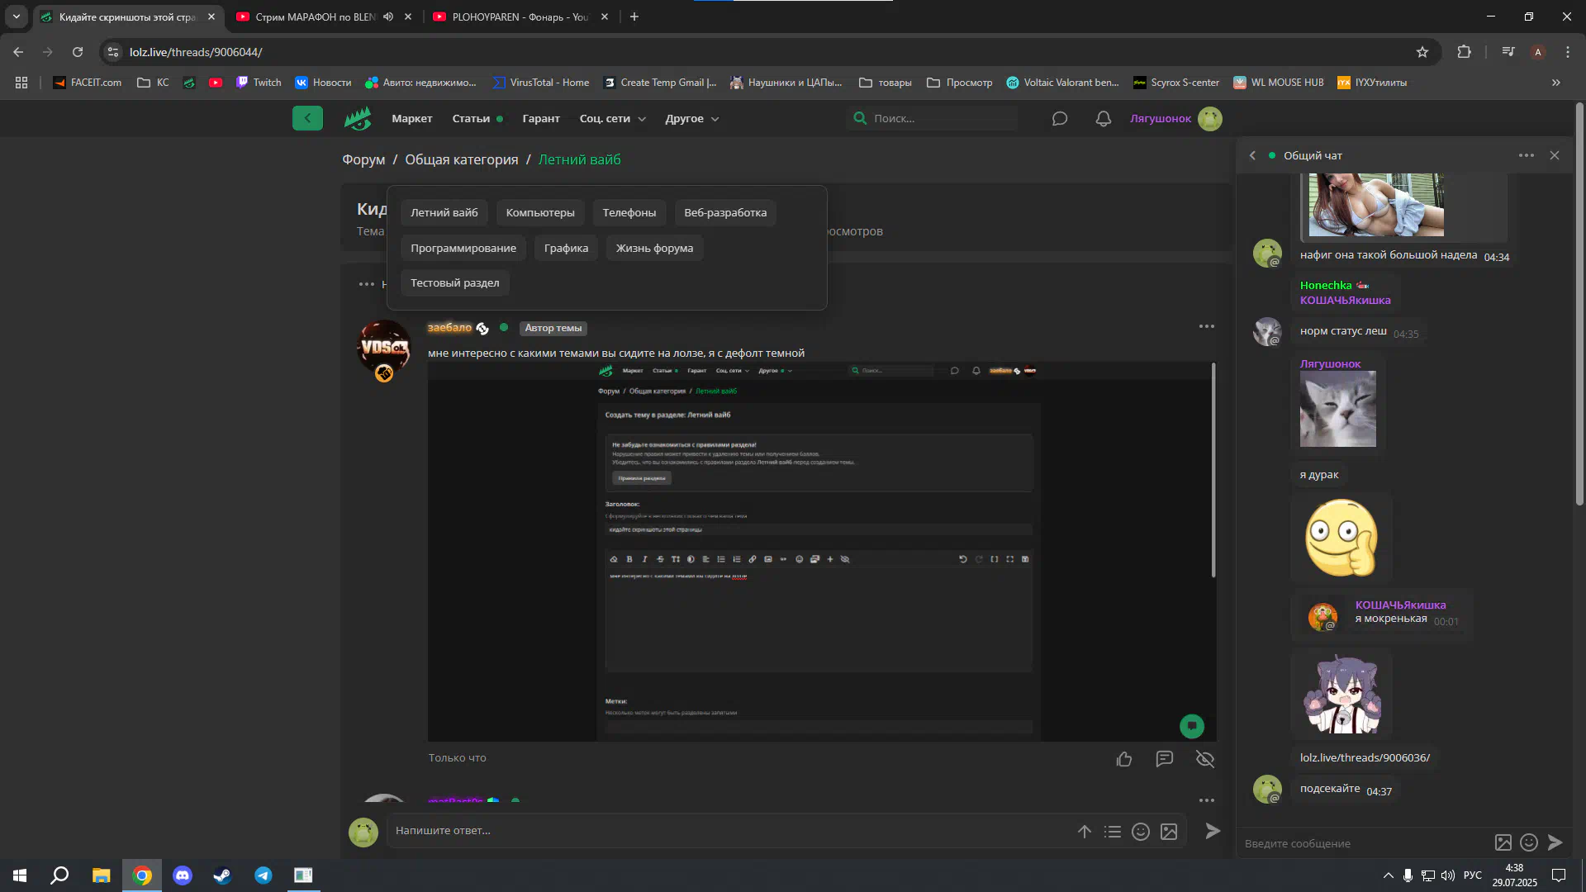Go to Форум breadcrumb link
This screenshot has height=892, width=1586.
point(363,160)
